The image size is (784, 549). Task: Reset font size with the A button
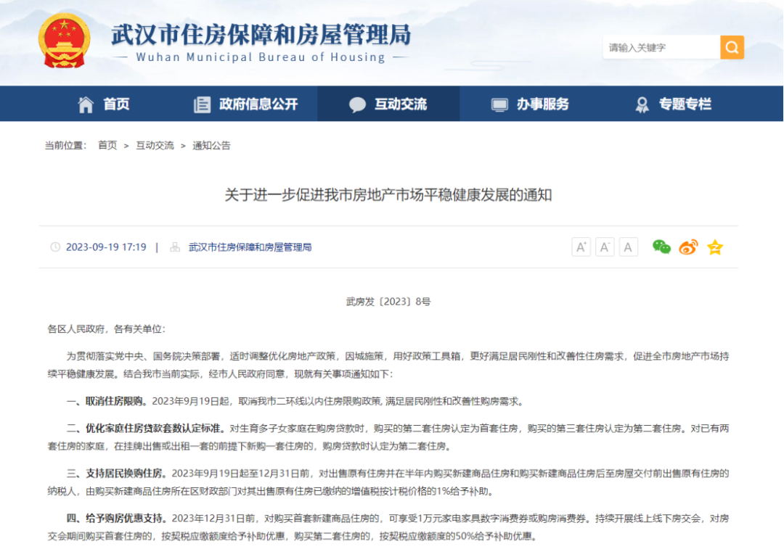tap(627, 247)
